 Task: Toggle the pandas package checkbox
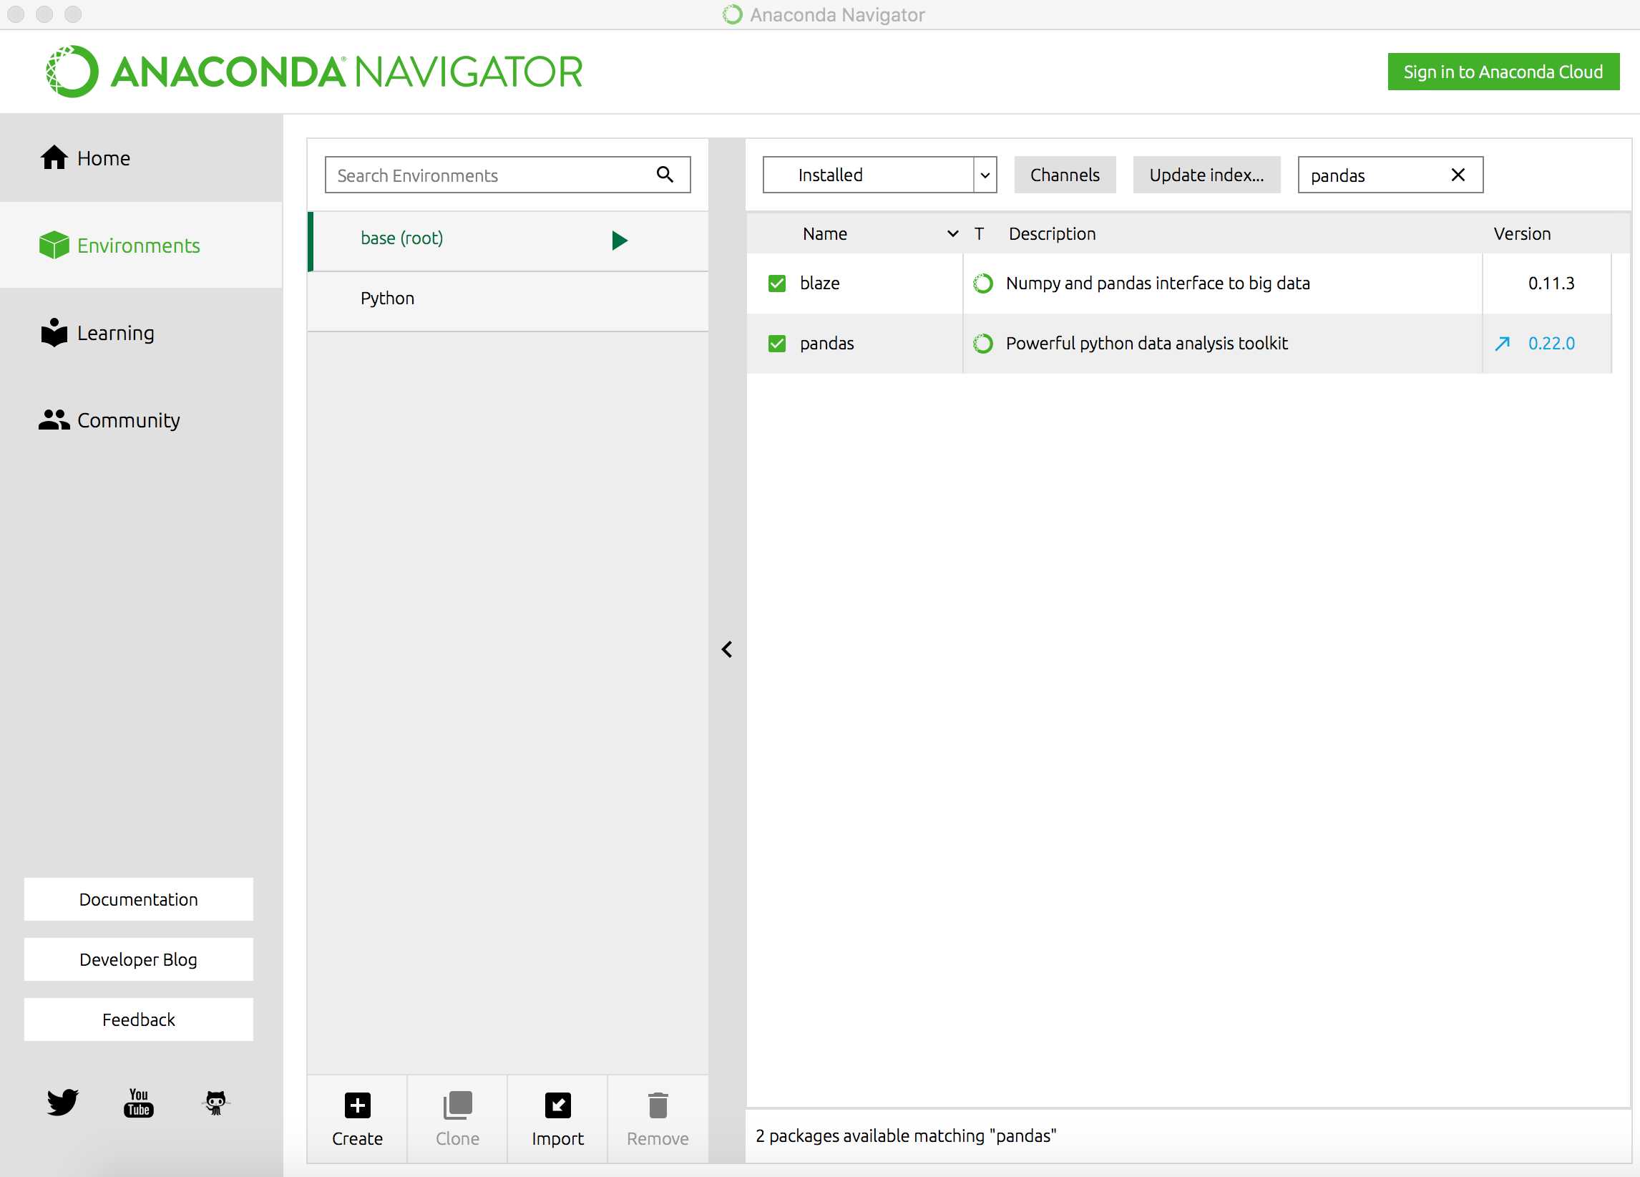[776, 343]
